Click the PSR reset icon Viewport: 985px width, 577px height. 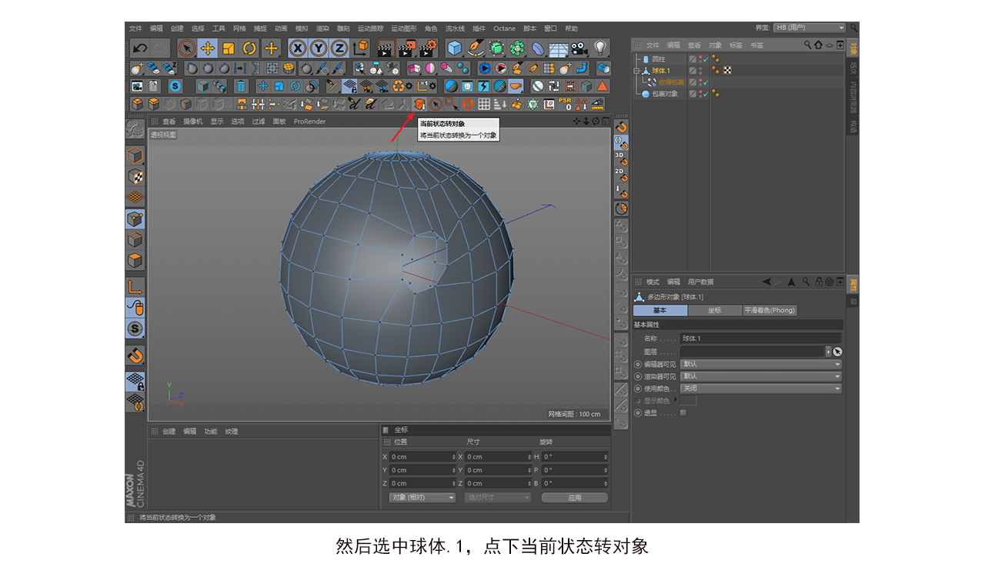(566, 104)
